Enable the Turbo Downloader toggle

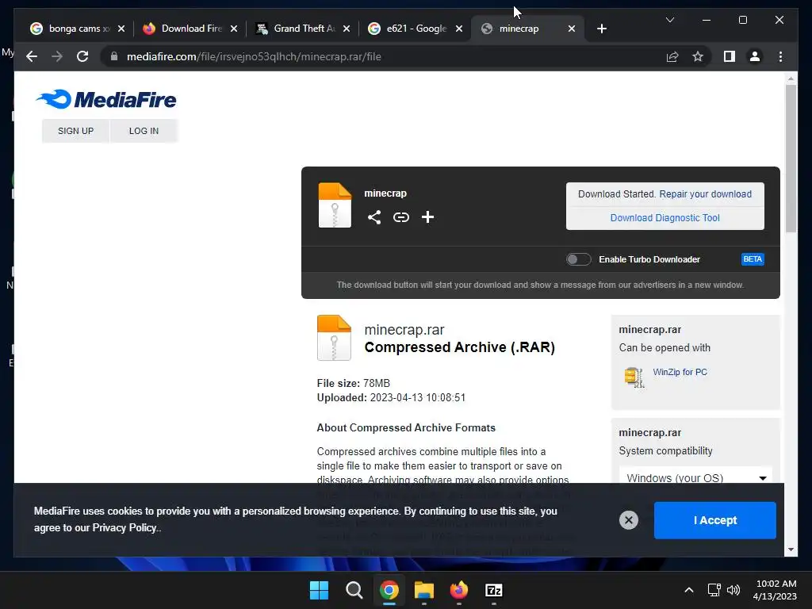click(x=578, y=259)
